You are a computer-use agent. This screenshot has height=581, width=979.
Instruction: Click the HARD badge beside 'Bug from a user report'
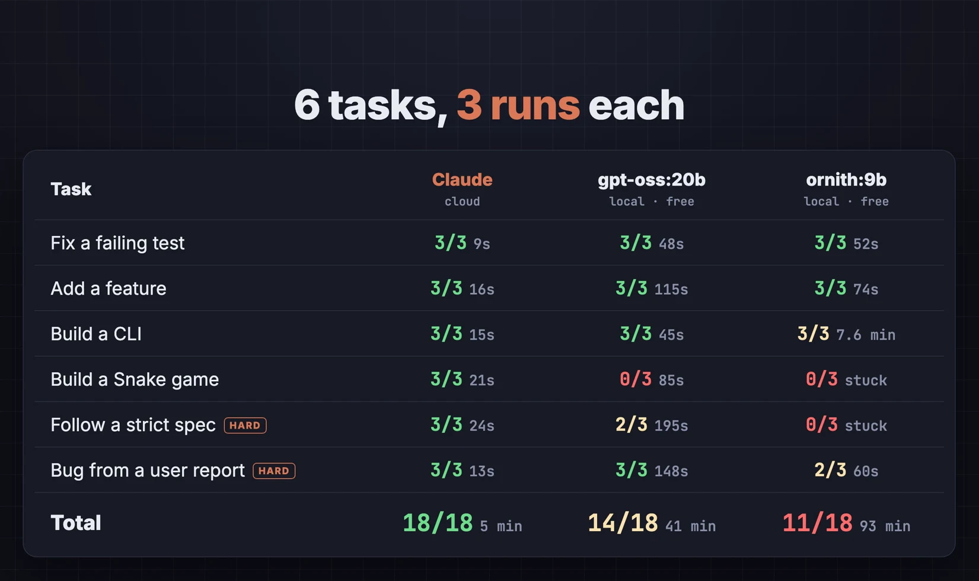pos(274,471)
